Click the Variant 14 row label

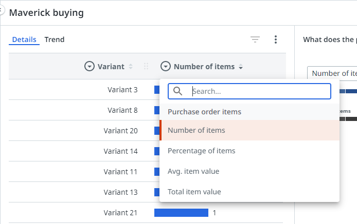[120, 151]
